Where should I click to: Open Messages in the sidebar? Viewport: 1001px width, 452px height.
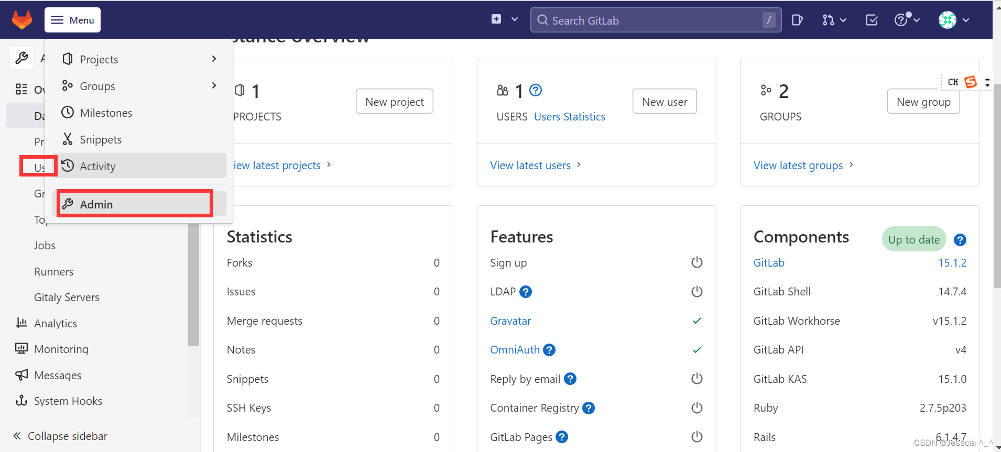click(58, 375)
